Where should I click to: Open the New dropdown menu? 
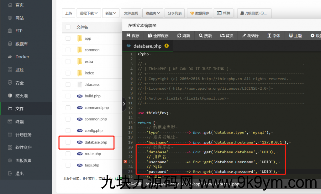[x=111, y=13]
